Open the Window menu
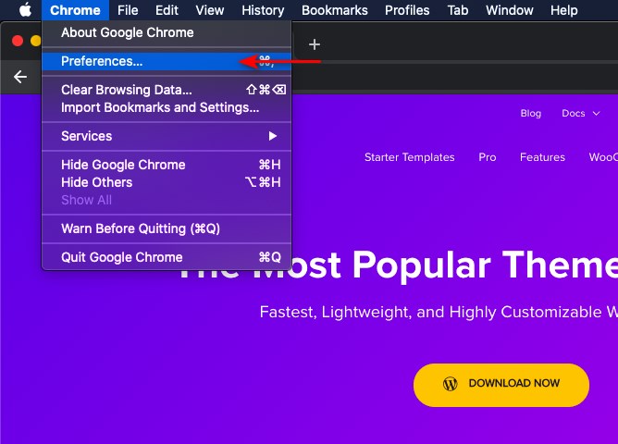 coord(509,10)
